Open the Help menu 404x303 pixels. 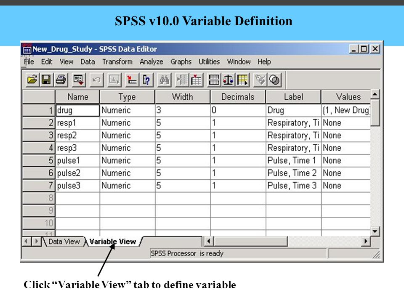[264, 62]
